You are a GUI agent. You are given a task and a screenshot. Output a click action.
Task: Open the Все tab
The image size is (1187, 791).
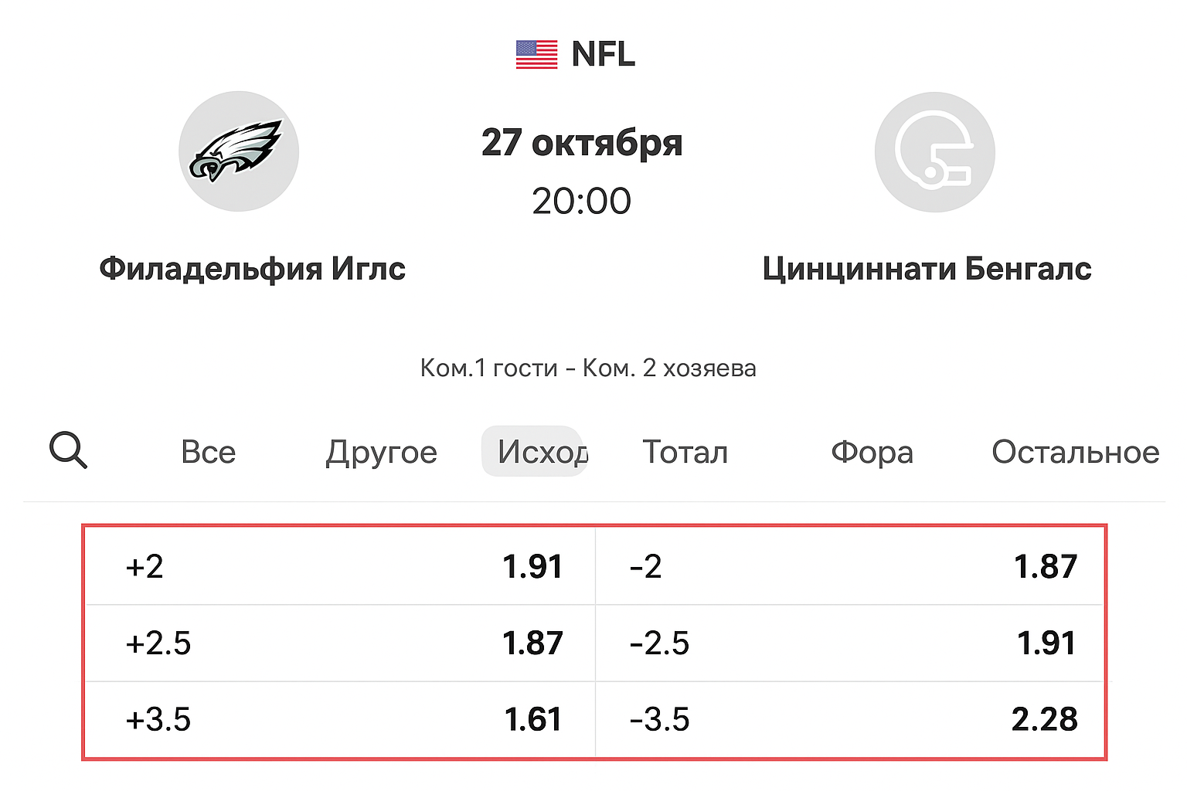(x=208, y=452)
